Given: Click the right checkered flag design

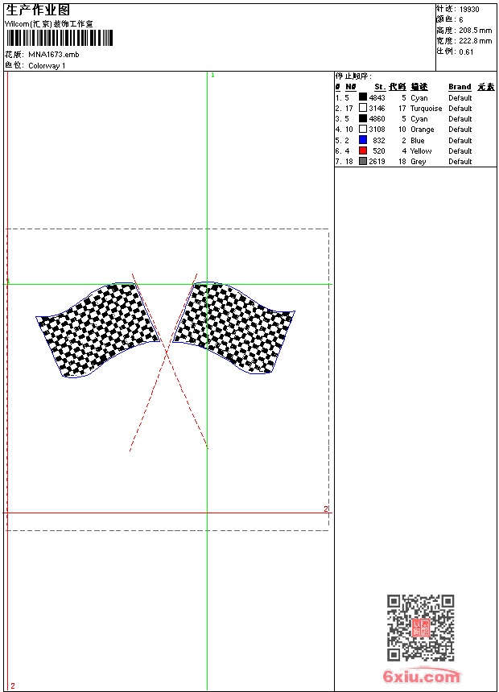Looking at the screenshot, I should point(233,326).
